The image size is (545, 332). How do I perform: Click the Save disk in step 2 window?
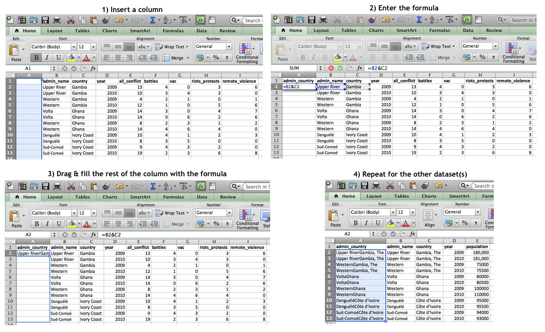[x=311, y=19]
